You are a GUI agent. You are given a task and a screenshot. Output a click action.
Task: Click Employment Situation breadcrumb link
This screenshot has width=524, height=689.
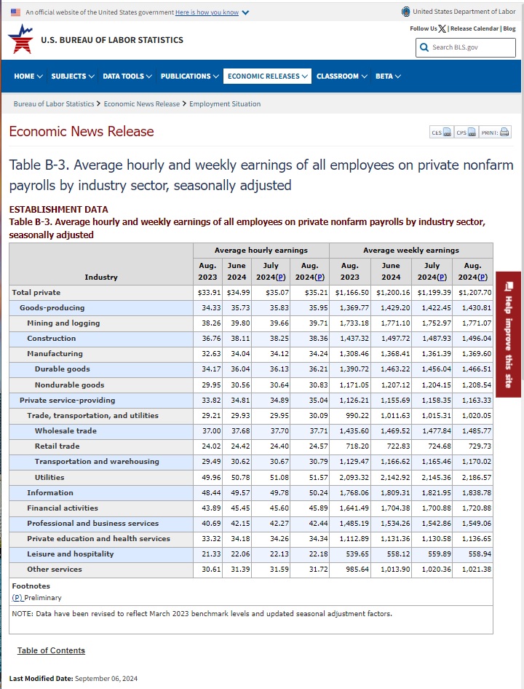[x=225, y=104]
